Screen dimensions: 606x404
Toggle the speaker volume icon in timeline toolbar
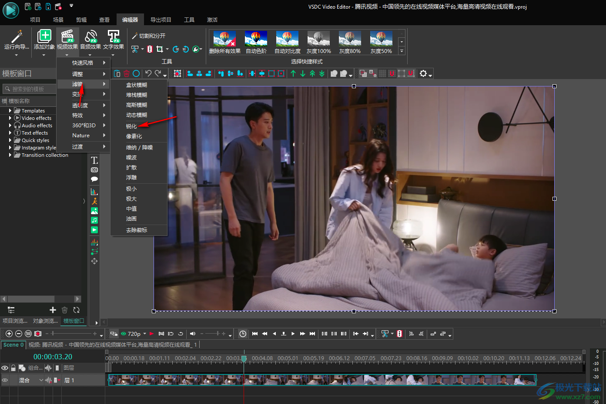pos(193,334)
